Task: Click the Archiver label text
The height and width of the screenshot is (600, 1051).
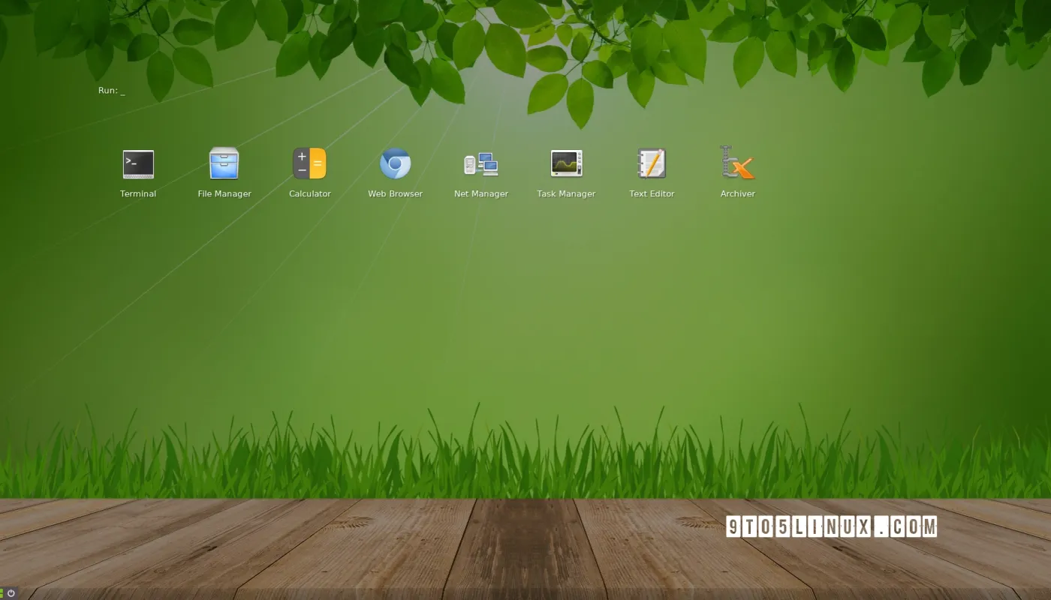Action: coord(737,193)
